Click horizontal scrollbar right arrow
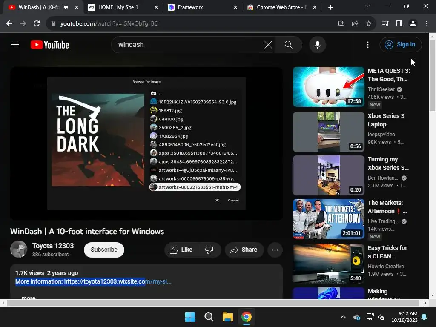This screenshot has width=436, height=327. coord(425,303)
